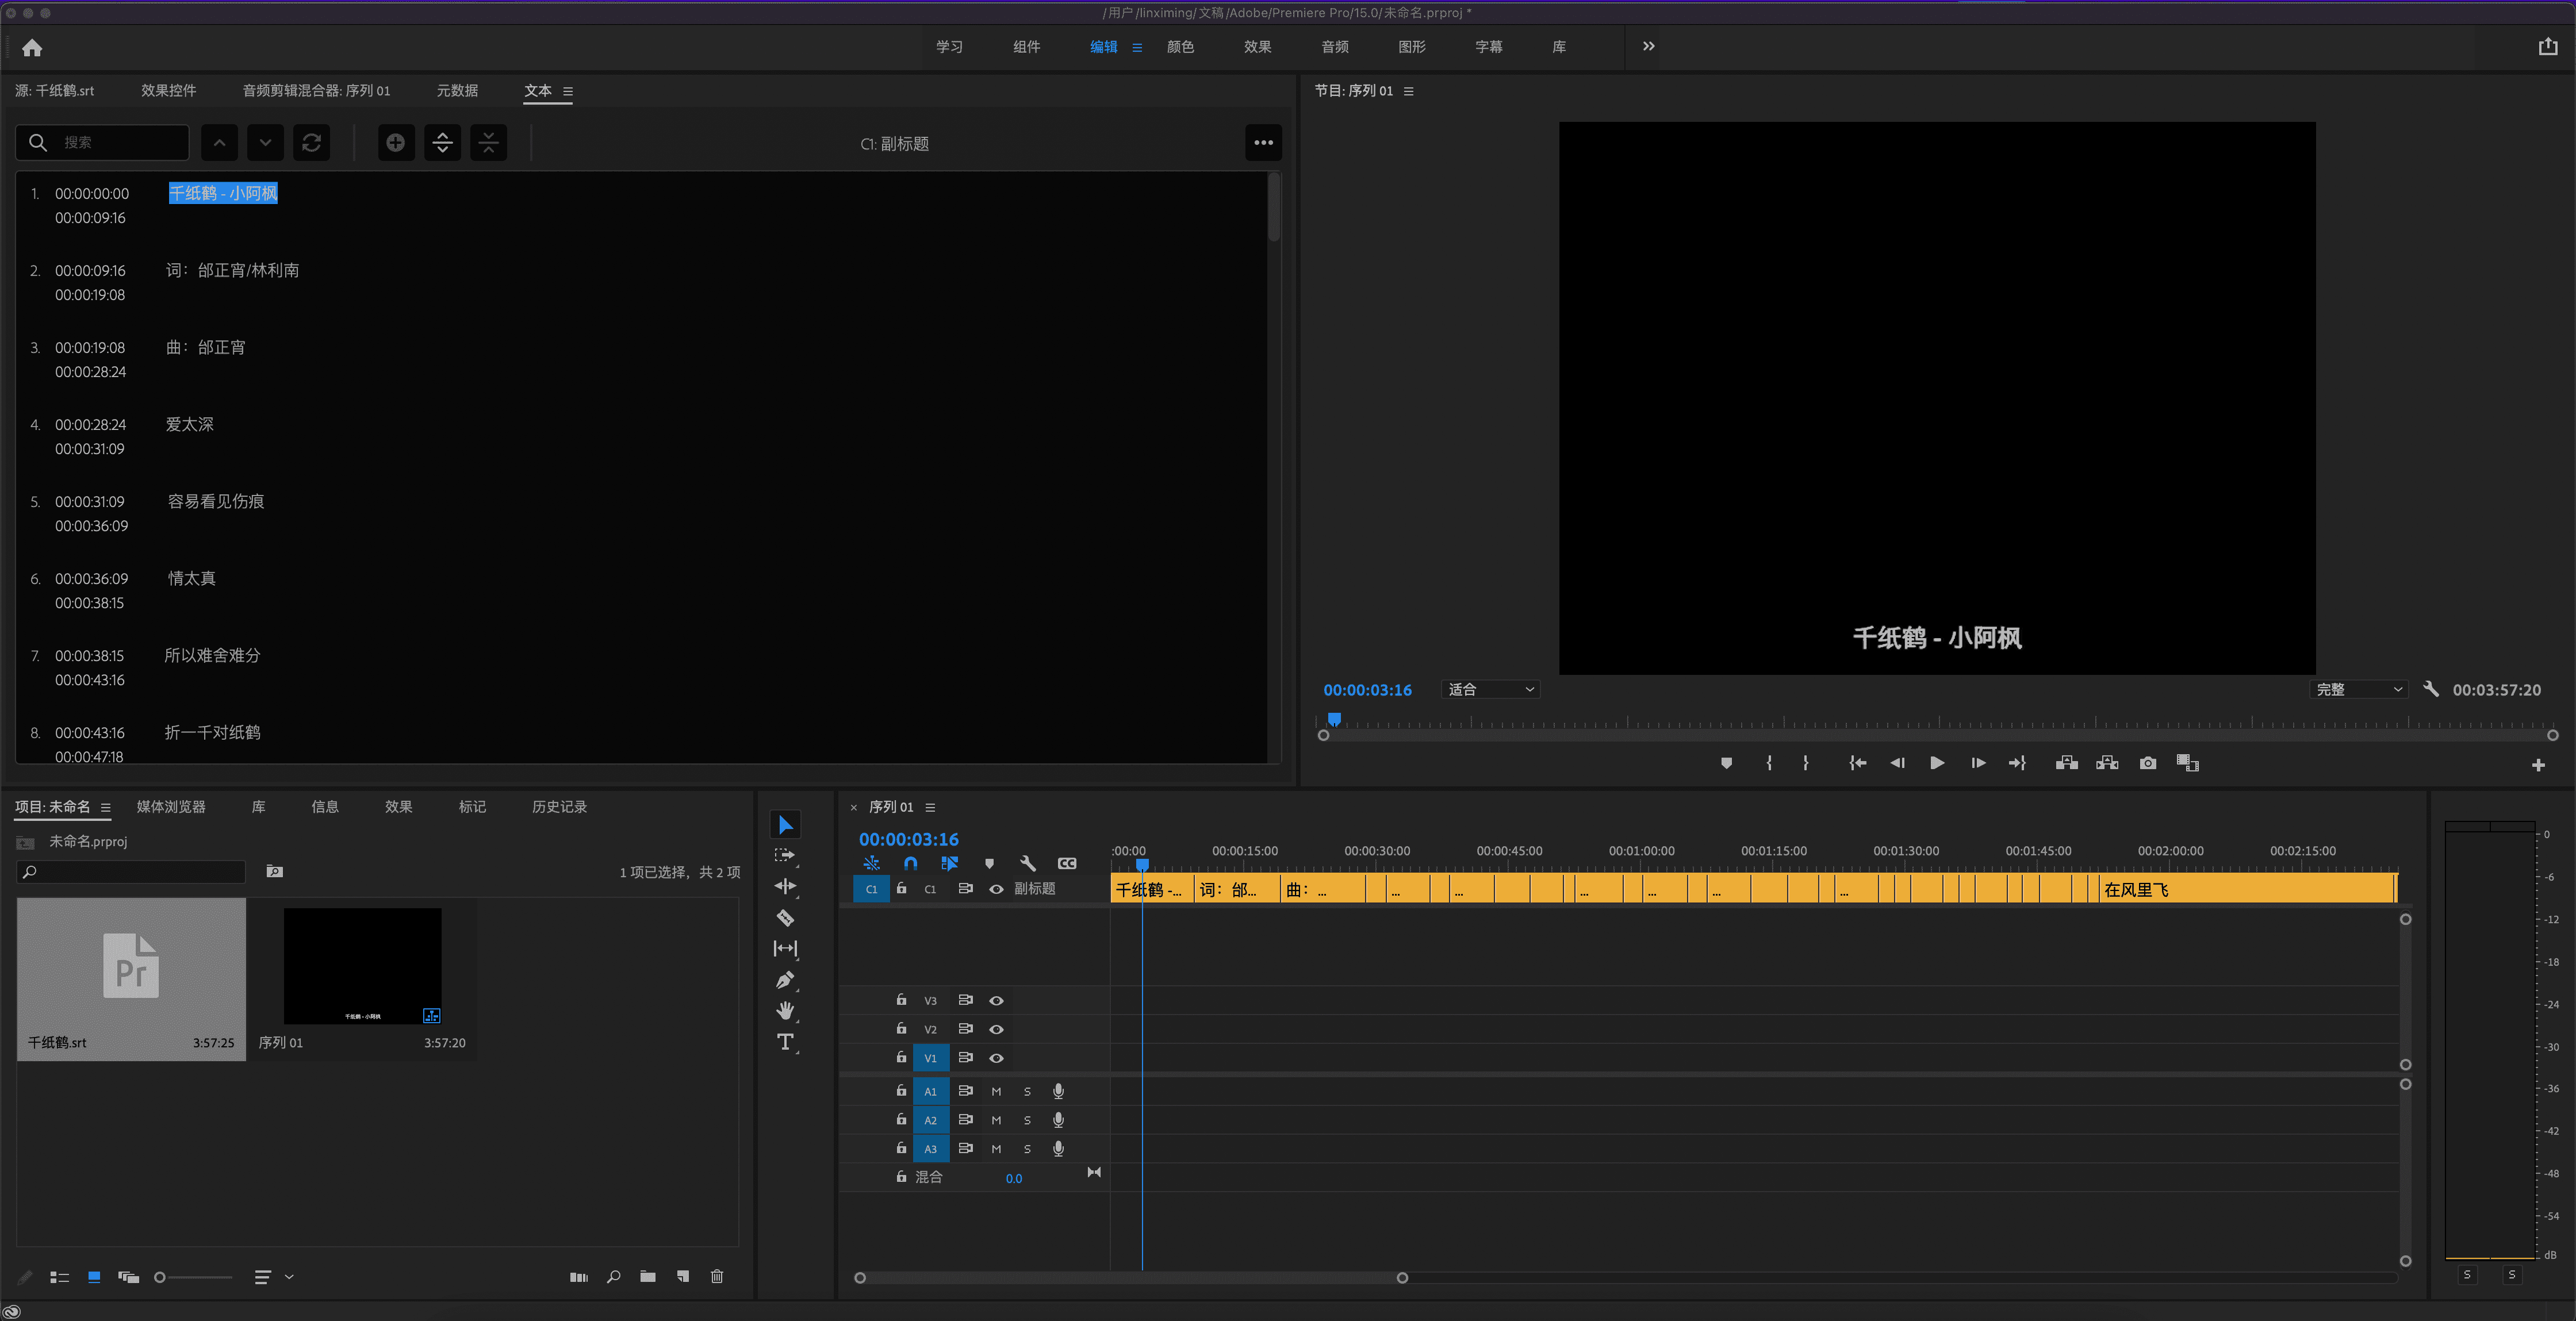Switch to the 效果控件 tab
The width and height of the screenshot is (2576, 1321).
coord(168,90)
